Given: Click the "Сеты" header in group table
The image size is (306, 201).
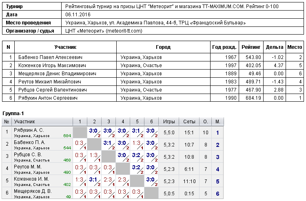Looking at the screenshot, I should (189, 122).
